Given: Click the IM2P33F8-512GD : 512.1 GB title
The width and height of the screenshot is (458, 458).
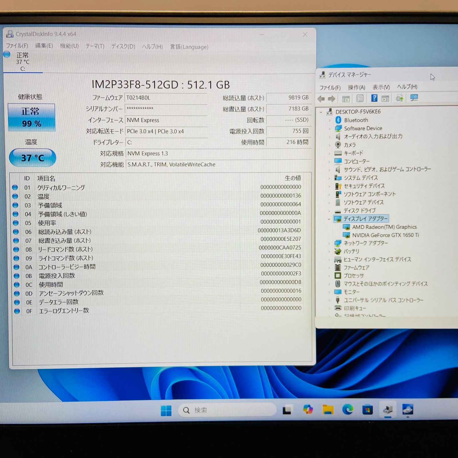Looking at the screenshot, I should [x=161, y=85].
